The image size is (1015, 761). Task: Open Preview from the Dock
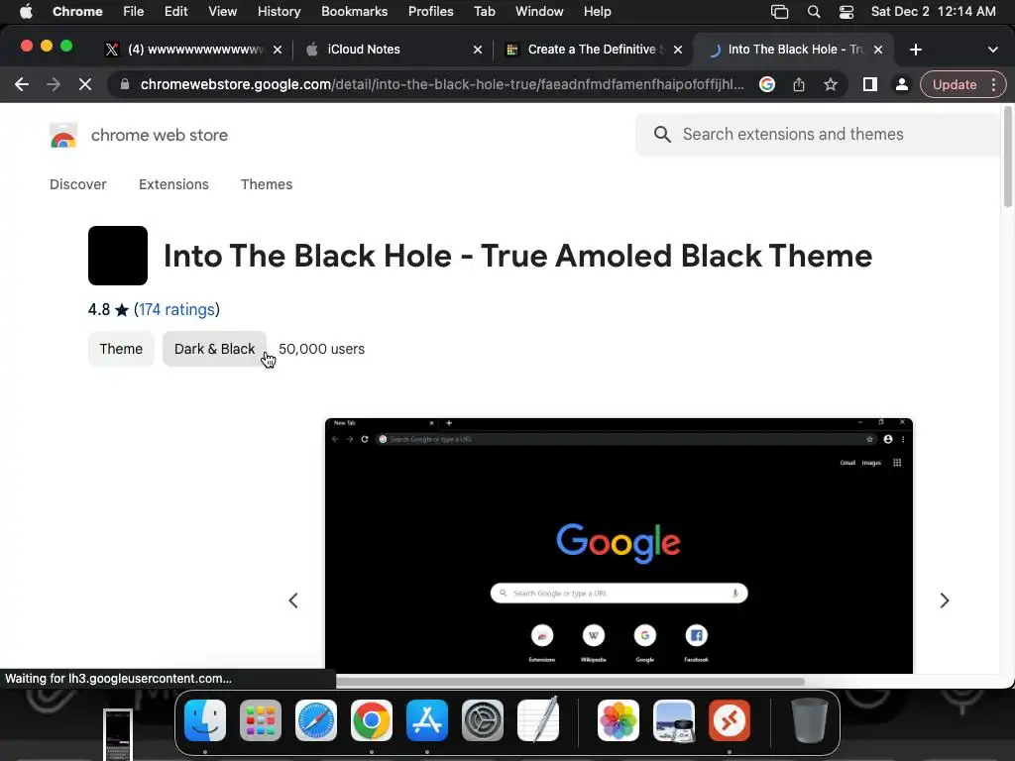click(x=674, y=720)
